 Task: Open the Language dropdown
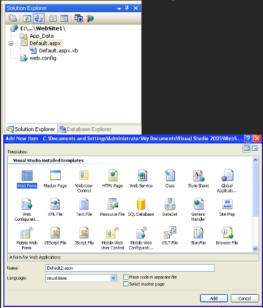(113, 278)
